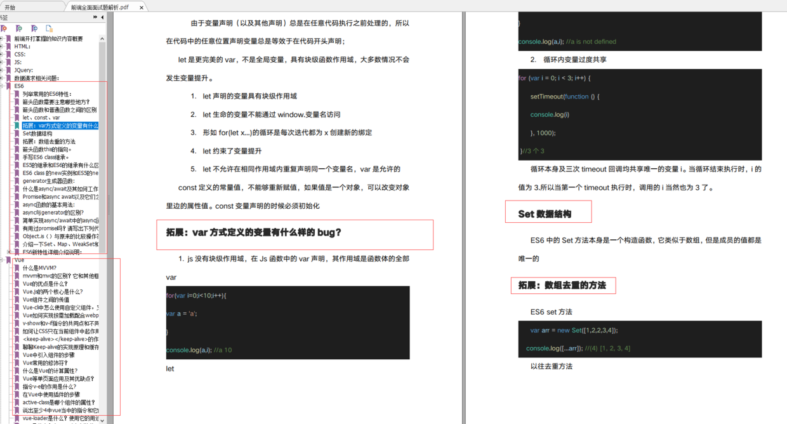This screenshot has width=787, height=424.
Task: Open bookmark 拓展:数组去重的方法
Action: [49, 142]
